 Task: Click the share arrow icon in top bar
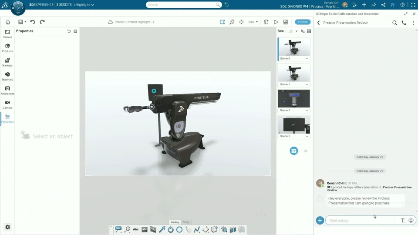pos(374,5)
